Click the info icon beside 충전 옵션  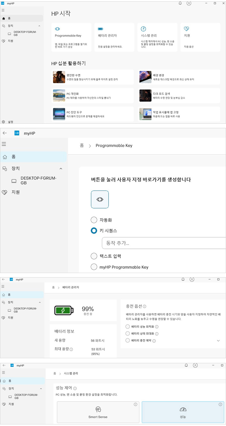pyautogui.click(x=145, y=307)
